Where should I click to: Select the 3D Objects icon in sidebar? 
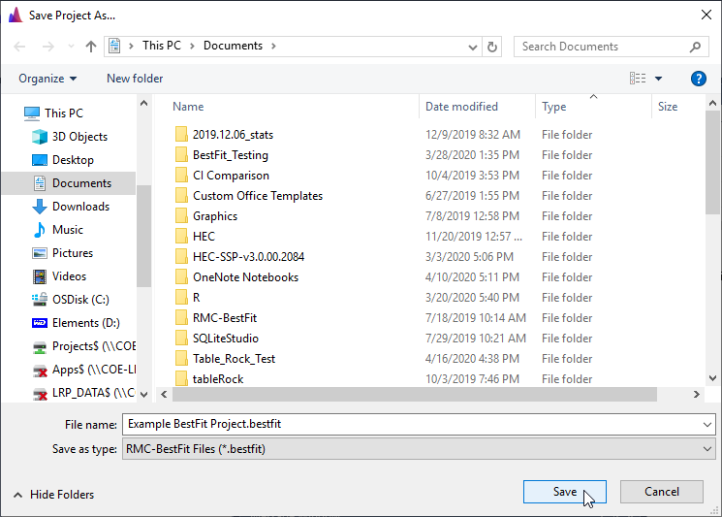click(40, 137)
